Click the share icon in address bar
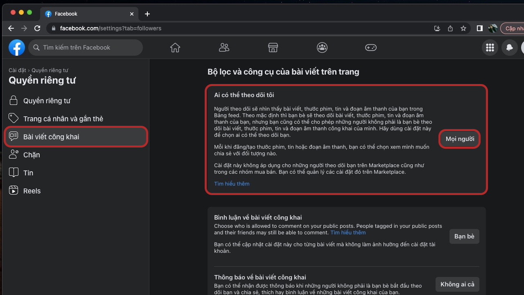Screen dimensions: 524x295 tap(450, 28)
